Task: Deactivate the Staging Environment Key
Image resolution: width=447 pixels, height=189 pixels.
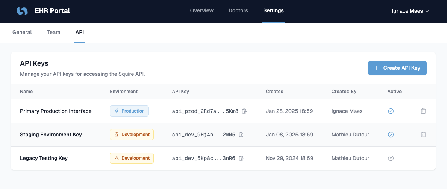Action: pyautogui.click(x=391, y=135)
